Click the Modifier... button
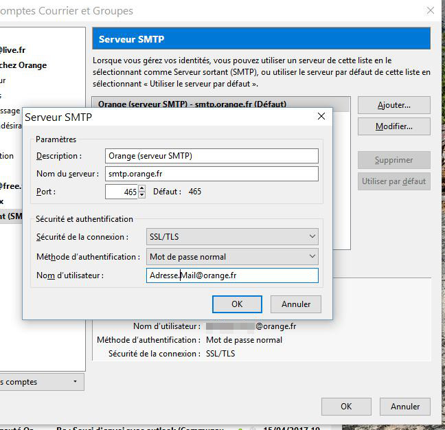The image size is (445, 430). (x=393, y=126)
